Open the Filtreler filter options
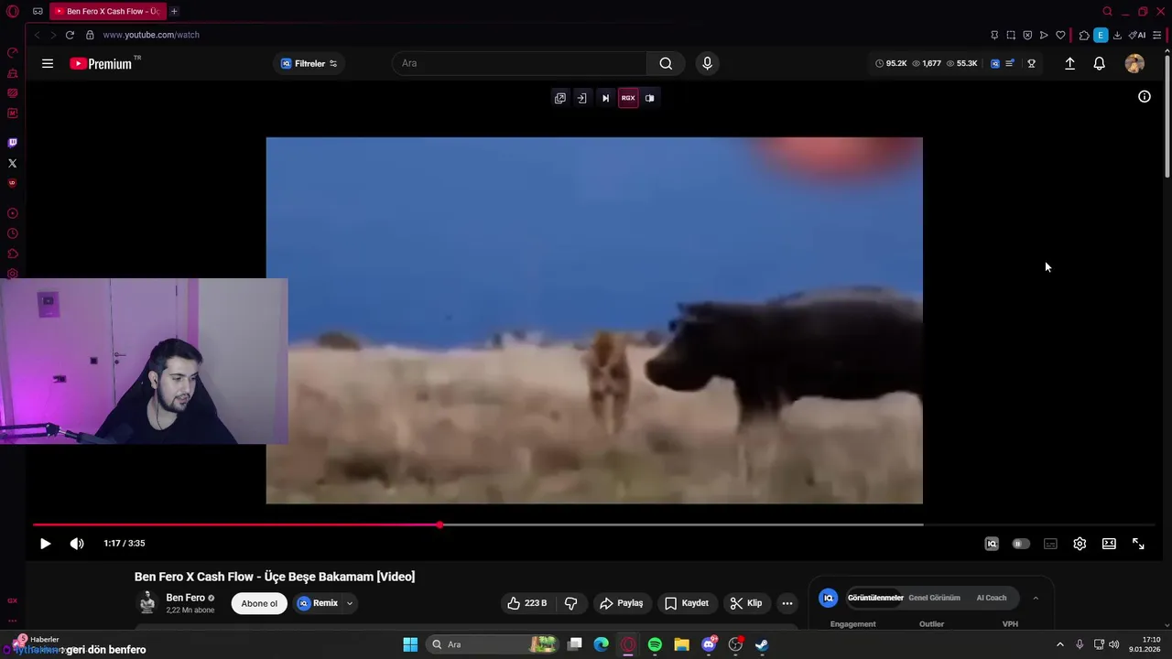Viewport: 1172px width, 659px height. (309, 63)
